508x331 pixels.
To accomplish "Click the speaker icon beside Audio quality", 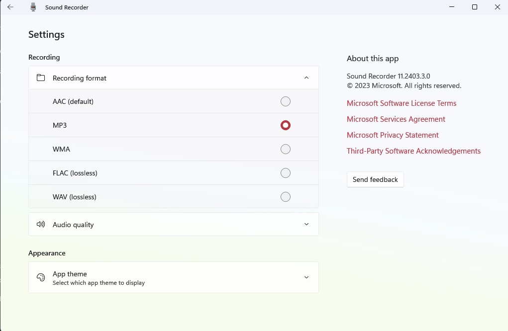I will tap(41, 224).
